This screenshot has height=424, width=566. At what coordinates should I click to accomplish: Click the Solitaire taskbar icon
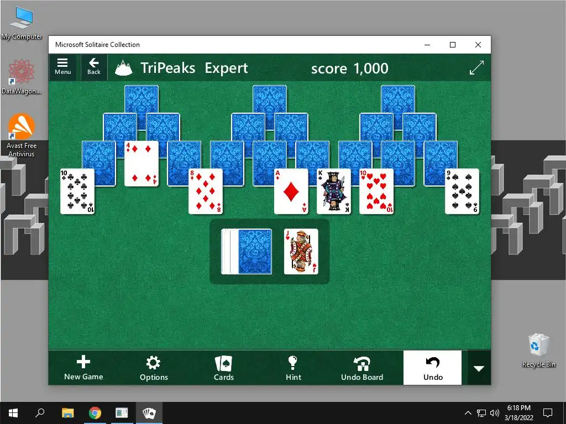pyautogui.click(x=149, y=413)
